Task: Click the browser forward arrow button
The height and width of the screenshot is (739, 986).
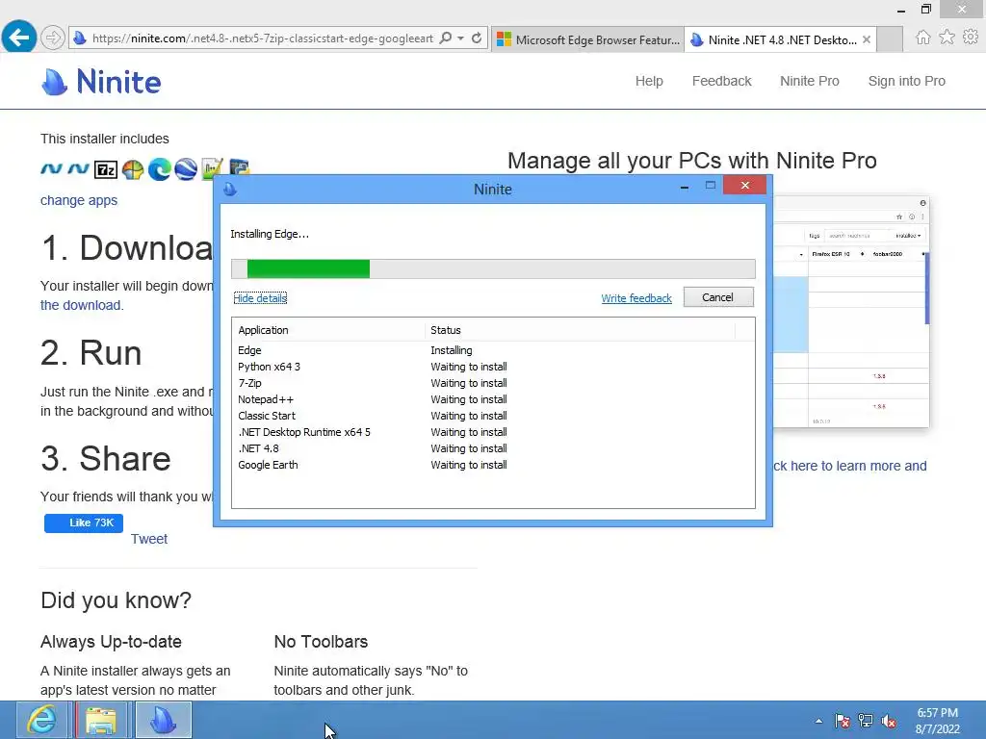Action: [53, 38]
